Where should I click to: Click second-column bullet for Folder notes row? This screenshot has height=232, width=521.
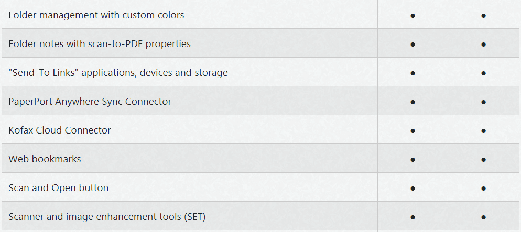tap(483, 45)
